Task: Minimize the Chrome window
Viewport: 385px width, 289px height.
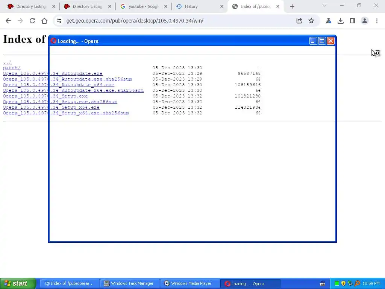Action: pos(342,5)
